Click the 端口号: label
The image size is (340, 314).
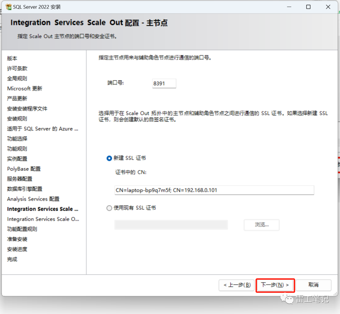pyautogui.click(x=116, y=83)
